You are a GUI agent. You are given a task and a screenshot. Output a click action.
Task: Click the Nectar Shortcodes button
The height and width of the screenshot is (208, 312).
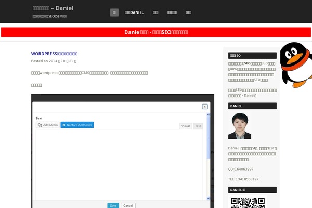click(x=77, y=125)
